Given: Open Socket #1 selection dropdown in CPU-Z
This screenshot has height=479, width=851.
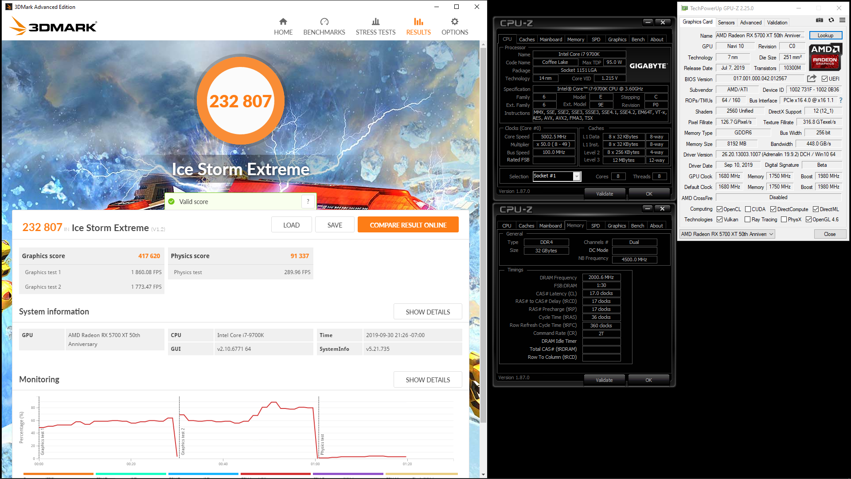Looking at the screenshot, I should pyautogui.click(x=557, y=176).
